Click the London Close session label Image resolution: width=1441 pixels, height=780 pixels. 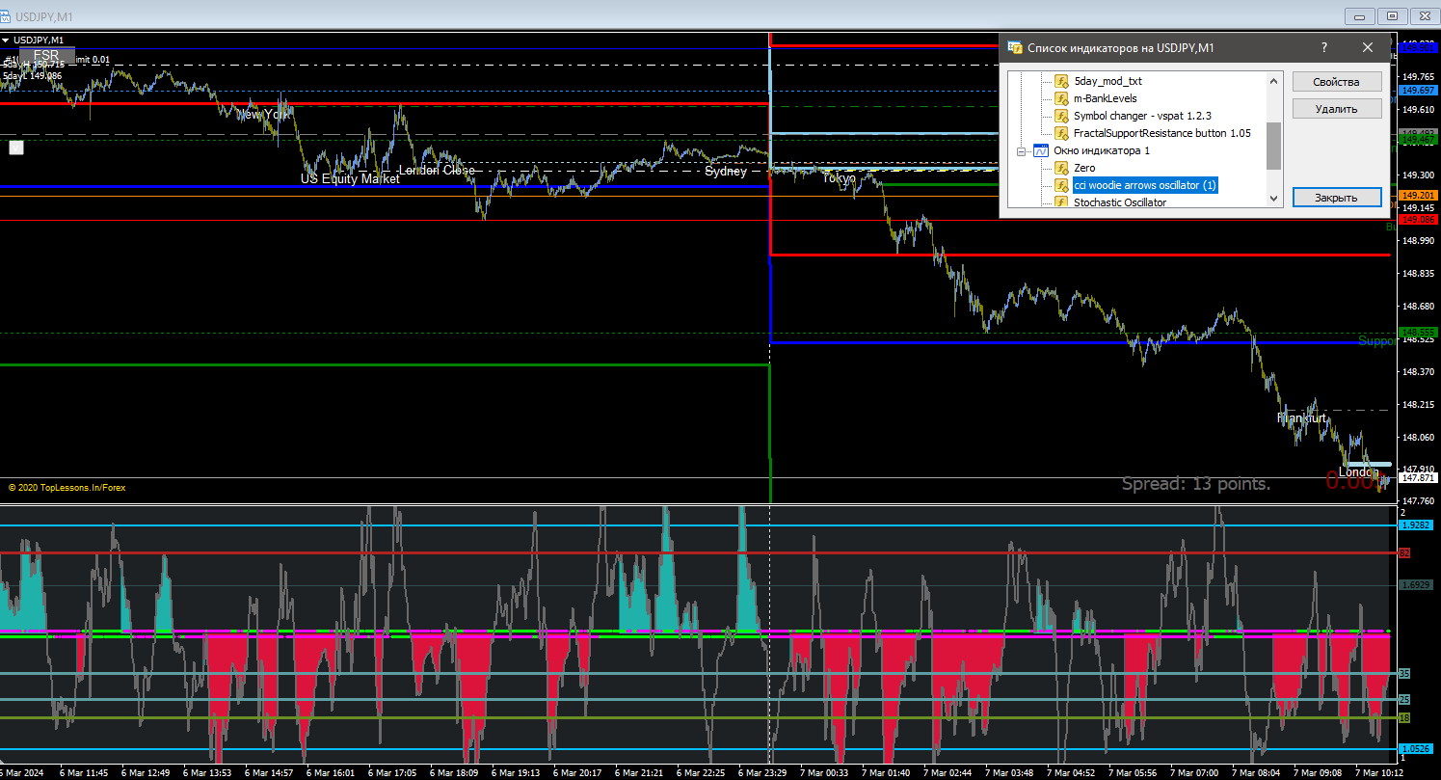[x=437, y=170]
